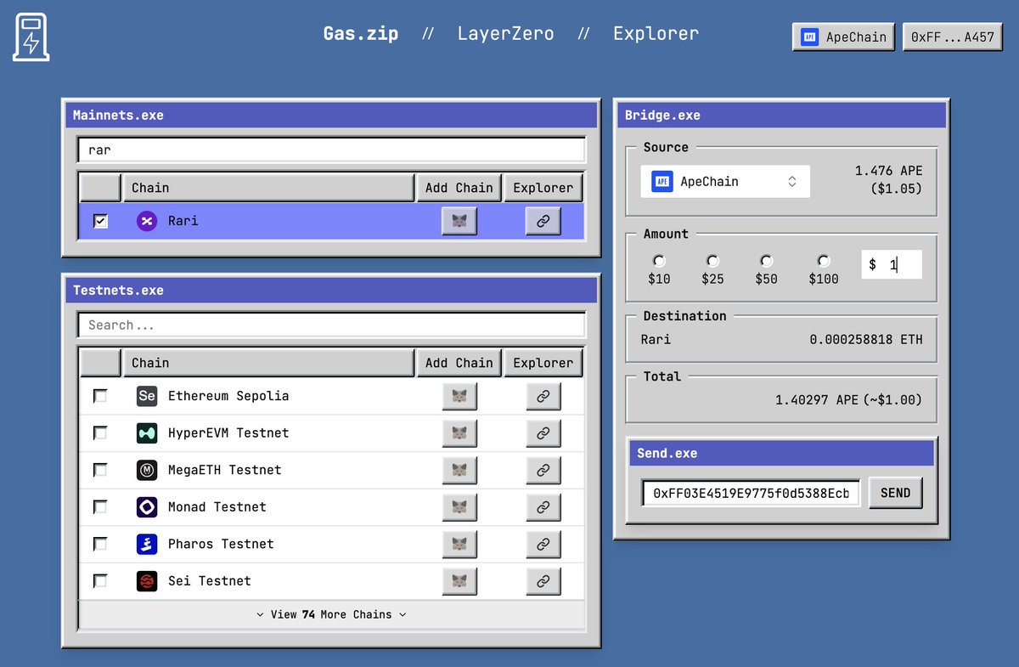Add Pharos Testnet to MetaMask fox icon
Image resolution: width=1019 pixels, height=667 pixels.
point(459,544)
